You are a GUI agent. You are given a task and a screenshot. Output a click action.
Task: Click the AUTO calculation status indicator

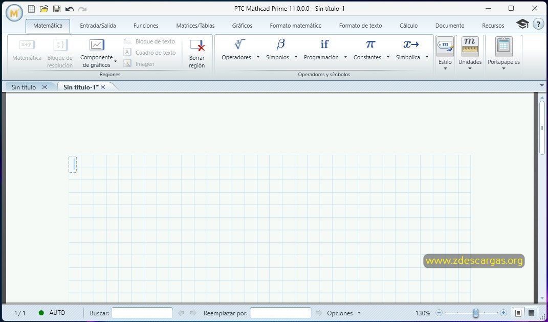tap(52, 313)
